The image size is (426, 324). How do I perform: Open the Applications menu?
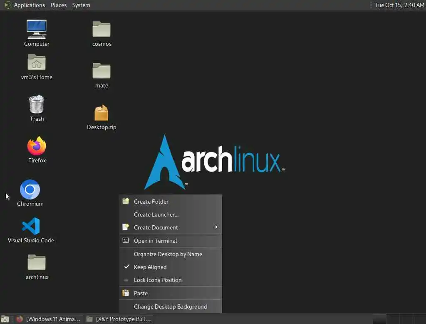(30, 5)
